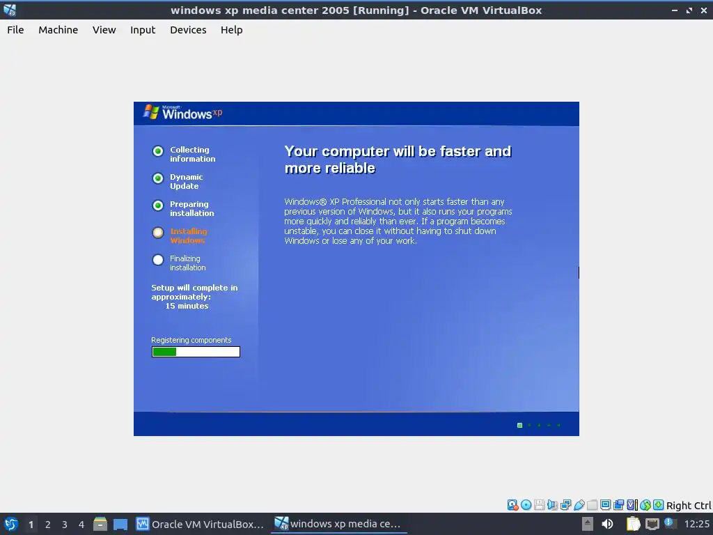Switch to workspace 3
The width and height of the screenshot is (713, 535).
(65, 525)
